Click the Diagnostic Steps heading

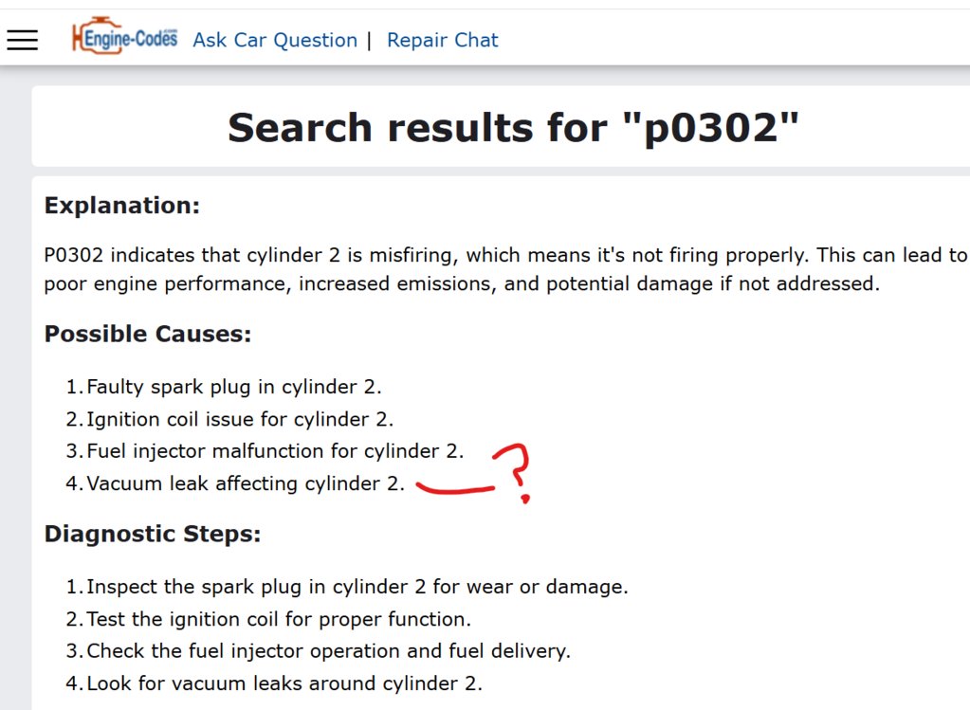coord(152,534)
